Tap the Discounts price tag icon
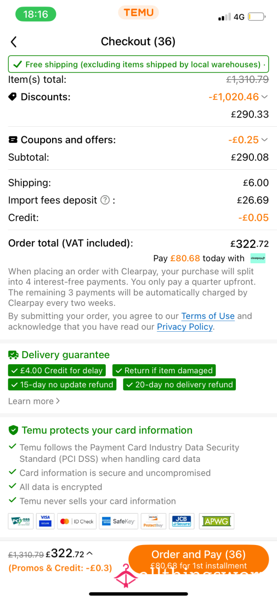The image size is (277, 601). tap(12, 97)
